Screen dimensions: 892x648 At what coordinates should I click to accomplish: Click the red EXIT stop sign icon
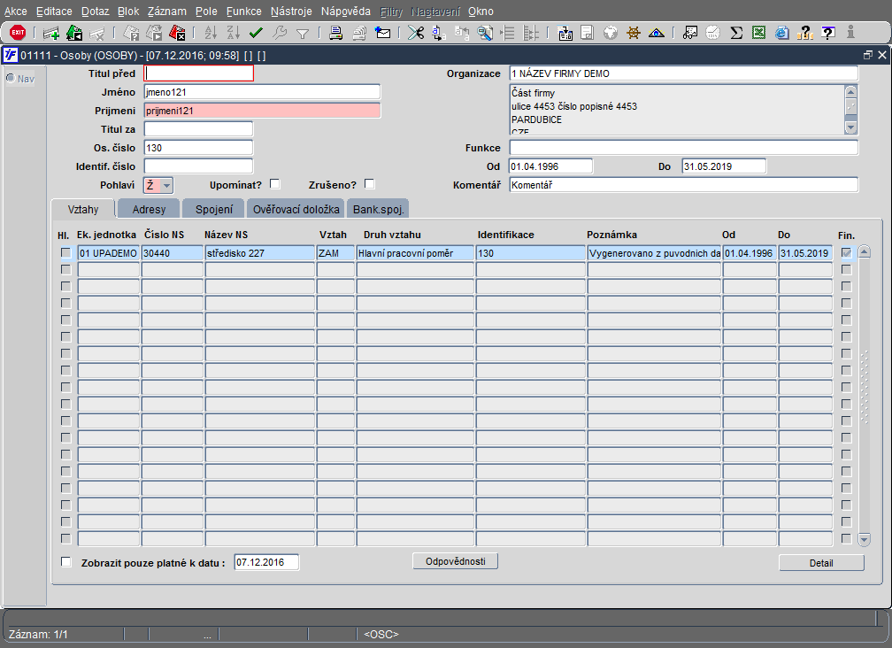pos(18,33)
